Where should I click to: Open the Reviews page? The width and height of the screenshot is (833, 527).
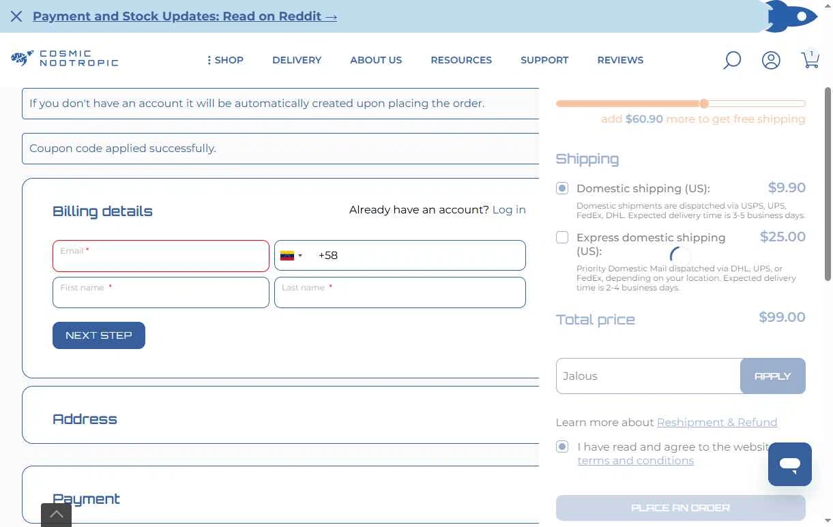pos(620,60)
